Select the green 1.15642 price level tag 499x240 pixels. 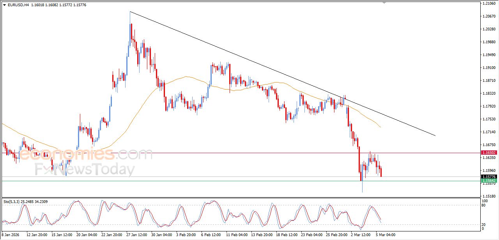[x=489, y=181]
